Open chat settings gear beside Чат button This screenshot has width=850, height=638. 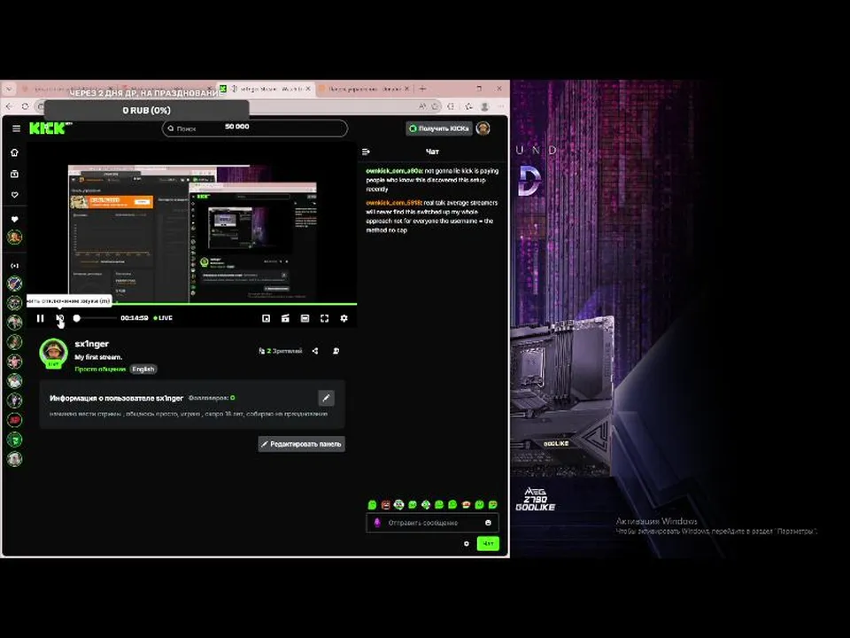[x=467, y=543]
